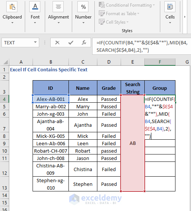Click the Search String header cell

click(133, 88)
